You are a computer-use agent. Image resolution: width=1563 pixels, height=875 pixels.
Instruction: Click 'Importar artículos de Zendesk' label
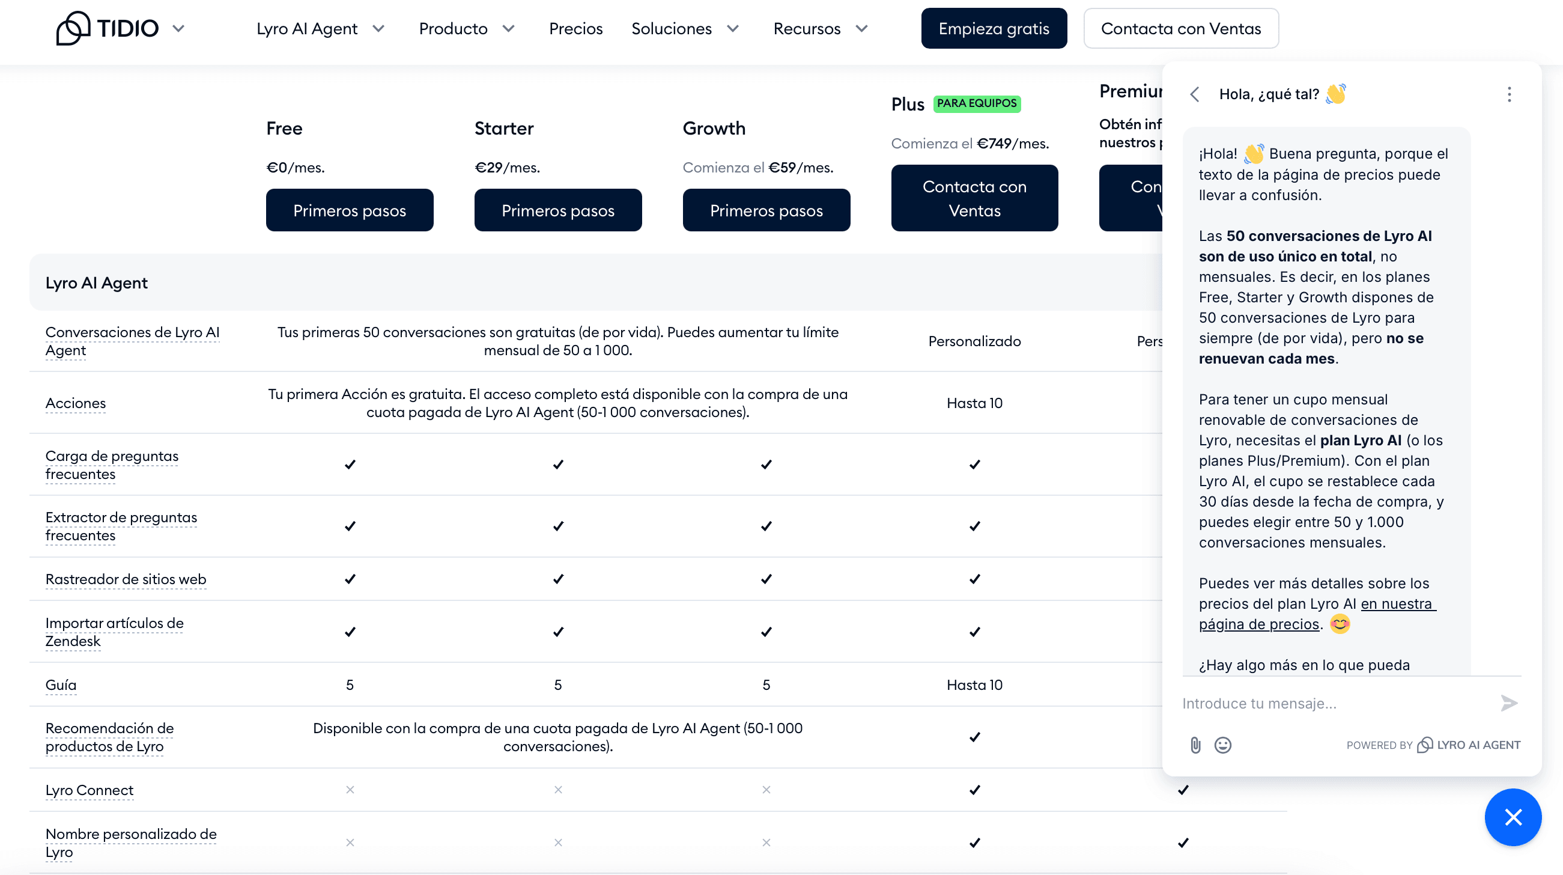[115, 632]
